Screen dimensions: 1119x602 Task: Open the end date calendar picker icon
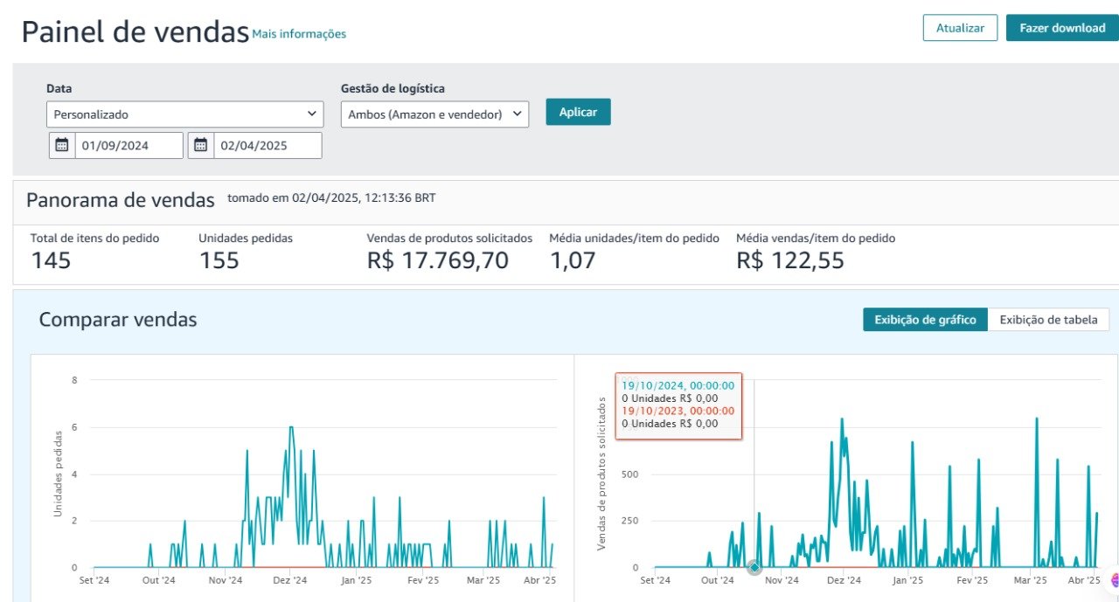click(201, 146)
